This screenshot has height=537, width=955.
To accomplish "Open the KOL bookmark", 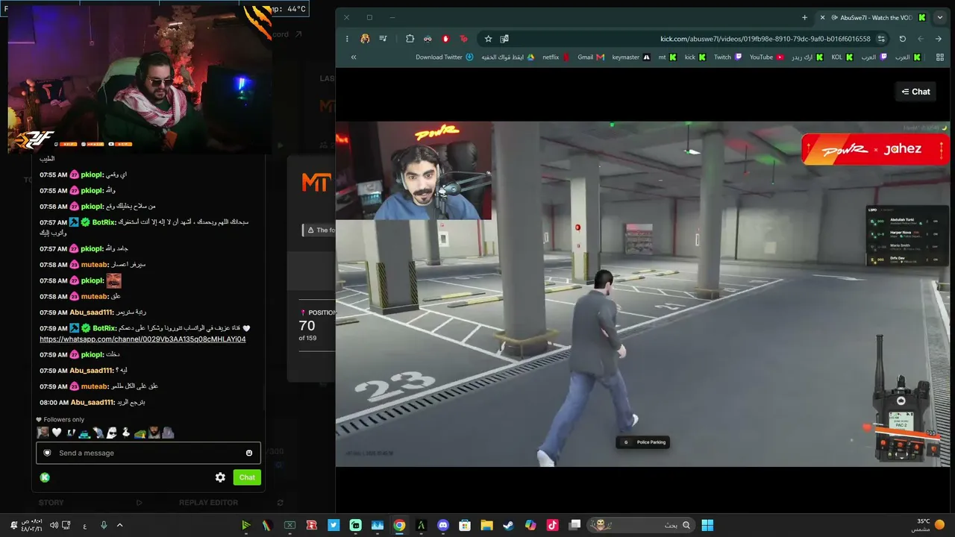I will click(x=842, y=57).
